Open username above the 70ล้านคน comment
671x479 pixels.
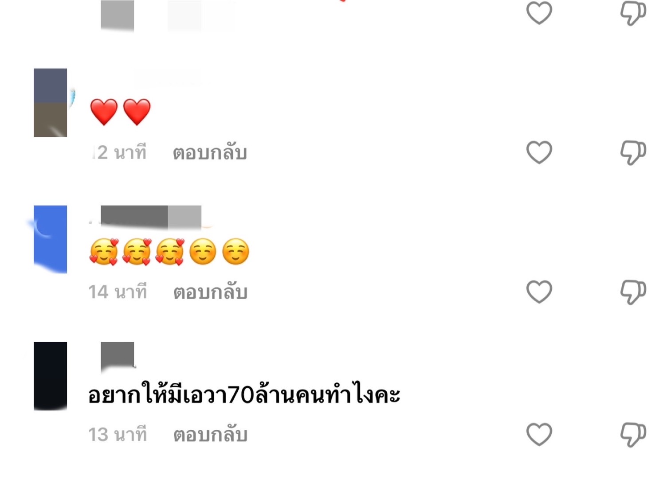tap(118, 355)
